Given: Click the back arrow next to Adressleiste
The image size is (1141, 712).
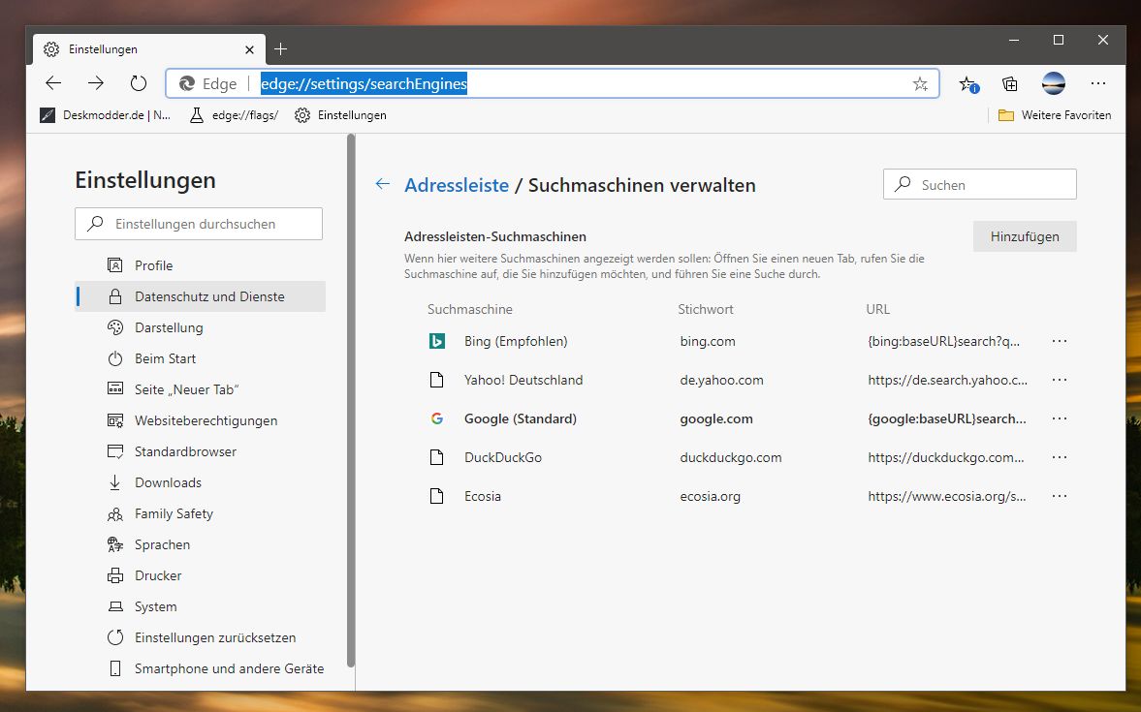Looking at the screenshot, I should pos(383,184).
